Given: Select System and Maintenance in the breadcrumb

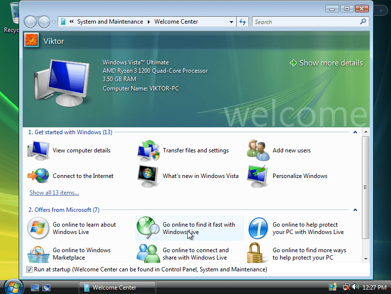Looking at the screenshot, I should (x=110, y=22).
